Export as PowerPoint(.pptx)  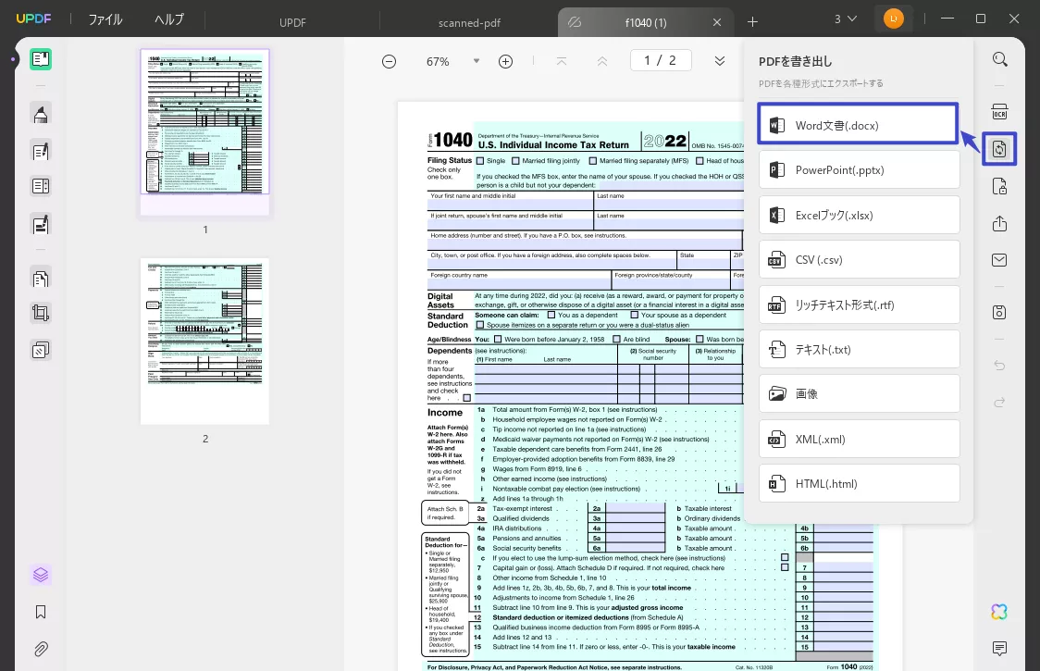click(859, 170)
